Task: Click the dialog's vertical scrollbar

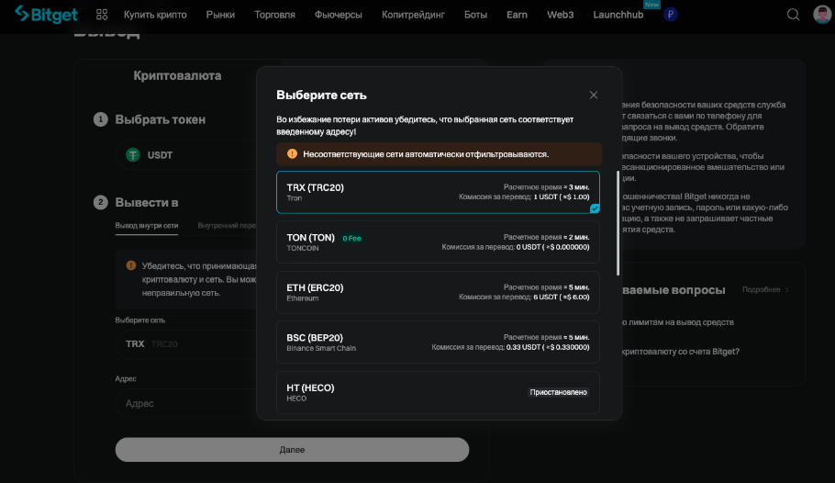Action: tap(618, 223)
